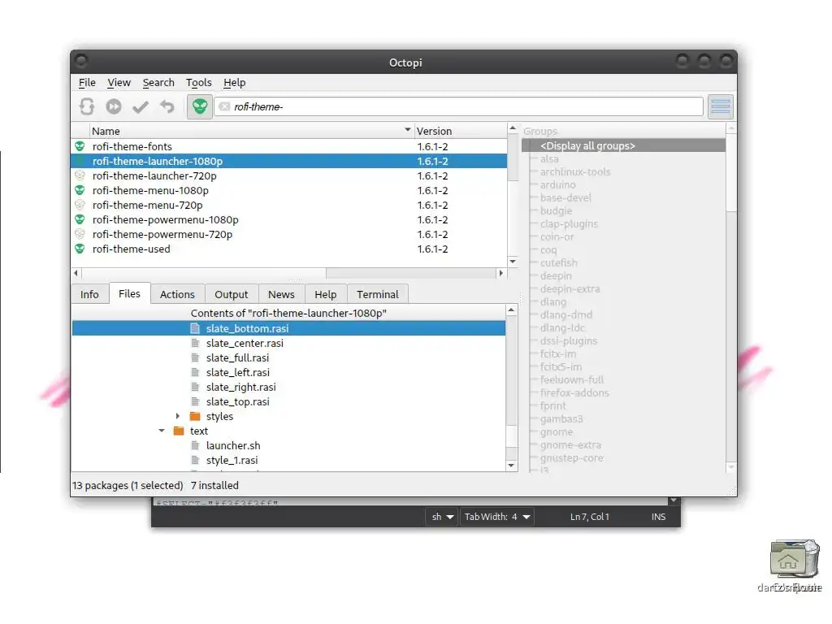The width and height of the screenshot is (832, 624).
Task: Click files pane scrollbar down arrow
Action: [512, 466]
